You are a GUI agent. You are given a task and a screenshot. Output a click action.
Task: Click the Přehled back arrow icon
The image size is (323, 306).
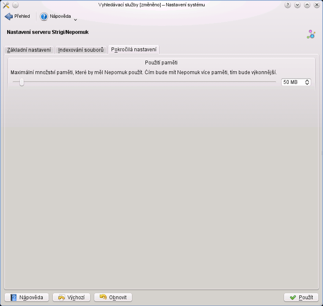point(8,17)
